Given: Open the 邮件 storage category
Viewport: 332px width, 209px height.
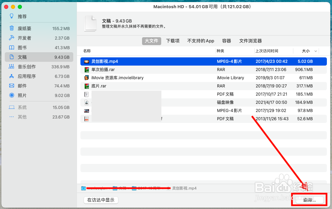Looking at the screenshot, I should click(x=21, y=86).
